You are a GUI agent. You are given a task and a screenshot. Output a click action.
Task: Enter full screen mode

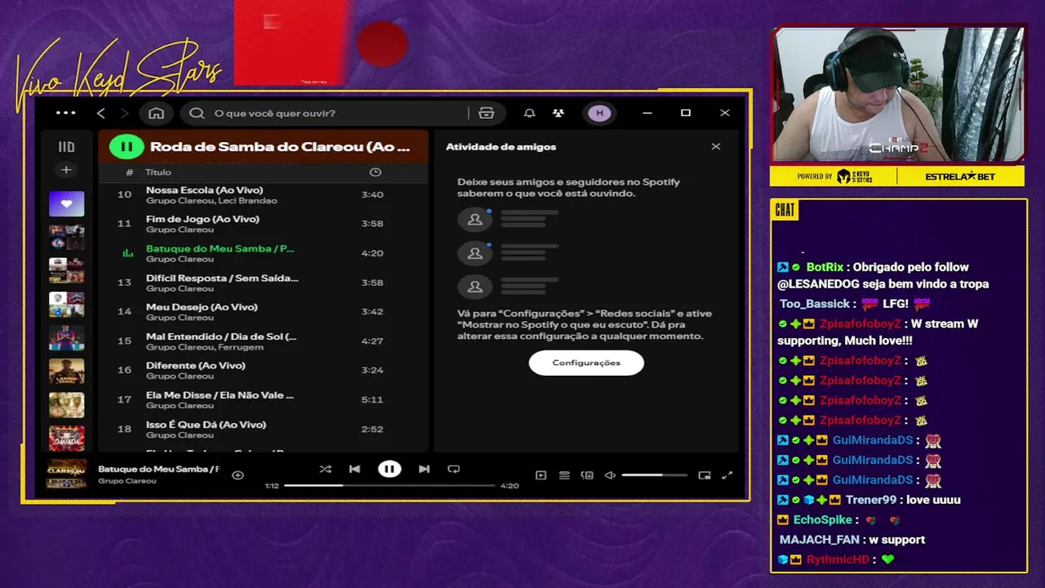(x=727, y=475)
